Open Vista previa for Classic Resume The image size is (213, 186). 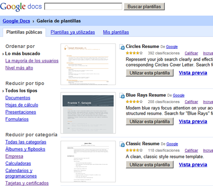tap(193, 165)
